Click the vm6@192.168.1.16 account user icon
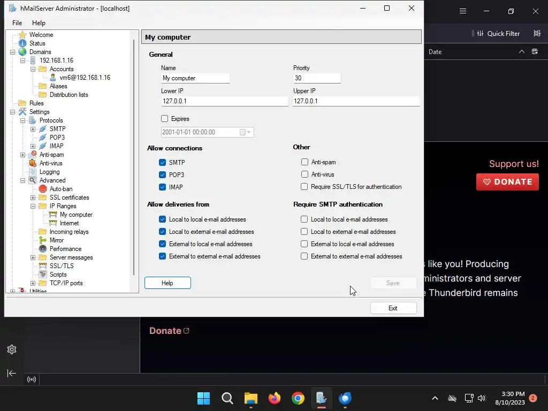The image size is (548, 411). coord(53,78)
